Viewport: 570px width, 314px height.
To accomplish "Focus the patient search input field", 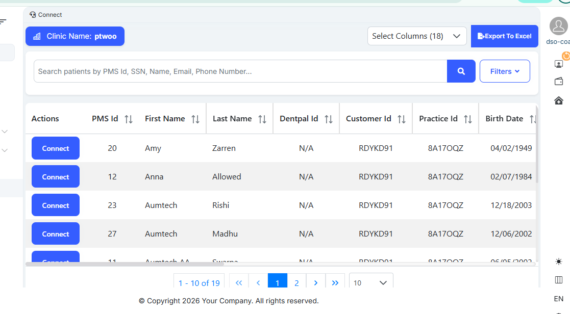I will [x=240, y=71].
